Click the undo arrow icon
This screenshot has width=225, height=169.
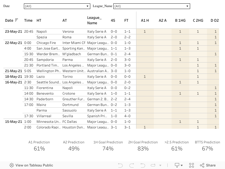(120, 165)
